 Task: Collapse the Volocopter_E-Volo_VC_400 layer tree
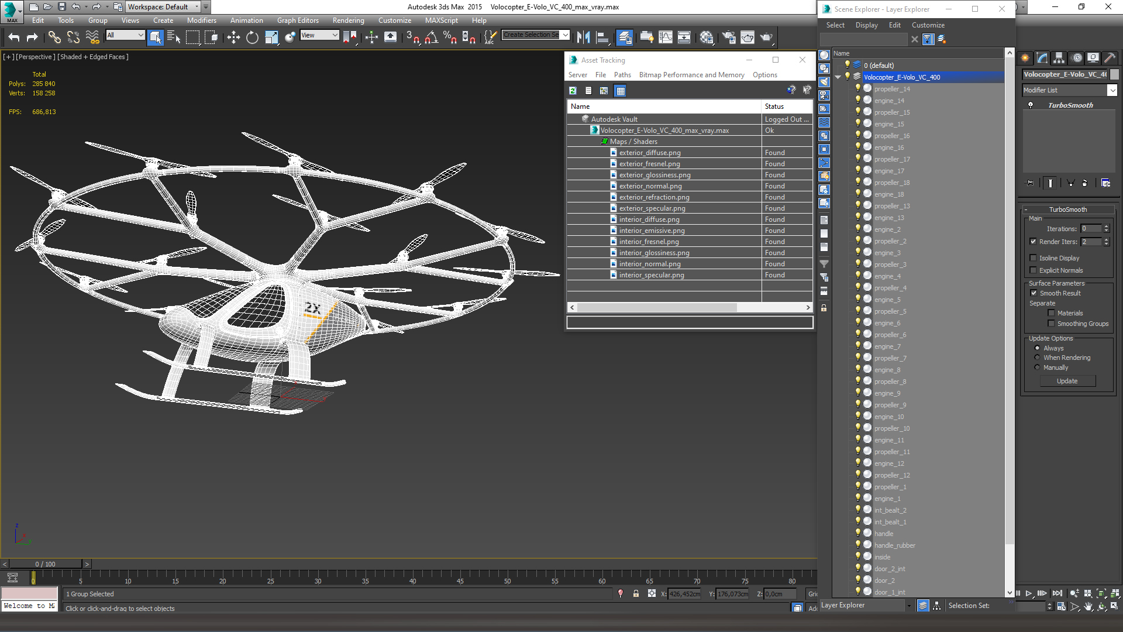(x=838, y=77)
